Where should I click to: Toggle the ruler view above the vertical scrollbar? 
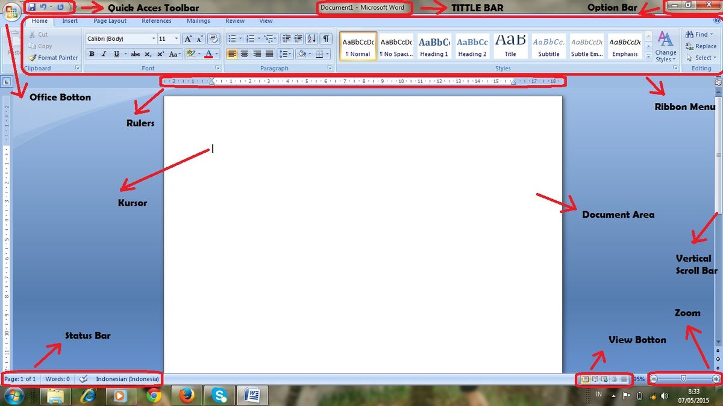pos(718,81)
